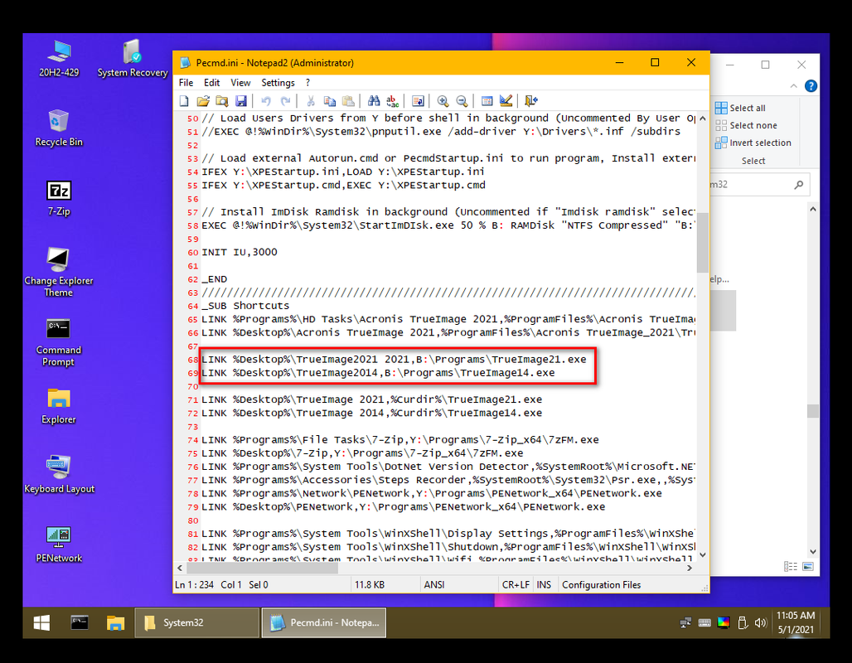Click the editor's vertical scrollbar thumb
852x663 pixels.
click(x=702, y=242)
